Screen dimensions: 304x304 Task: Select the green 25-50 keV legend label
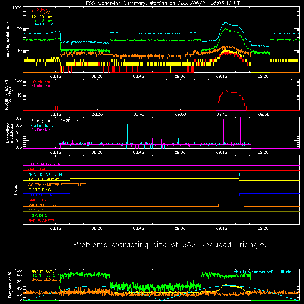[42, 21]
